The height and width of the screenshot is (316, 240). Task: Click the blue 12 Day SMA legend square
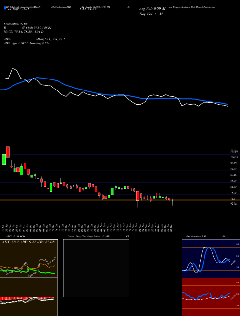click(x=5, y=8)
